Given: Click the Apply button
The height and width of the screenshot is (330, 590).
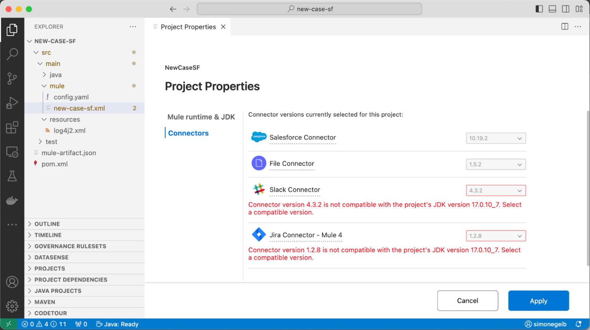Looking at the screenshot, I should [x=538, y=301].
